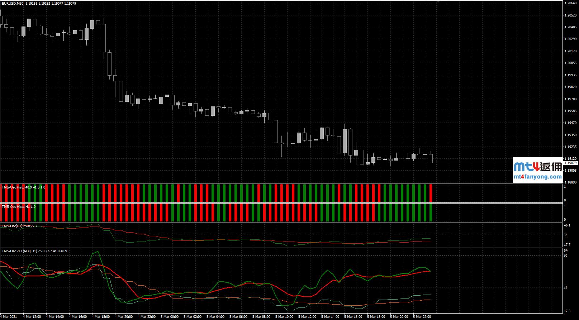Click the 1.19470 price axis label
This screenshot has height=320, width=579.
[570, 123]
